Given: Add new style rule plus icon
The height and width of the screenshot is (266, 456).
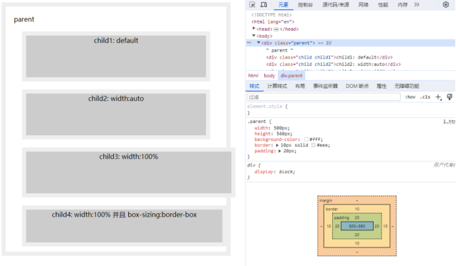Looking at the screenshot, I should coord(438,97).
